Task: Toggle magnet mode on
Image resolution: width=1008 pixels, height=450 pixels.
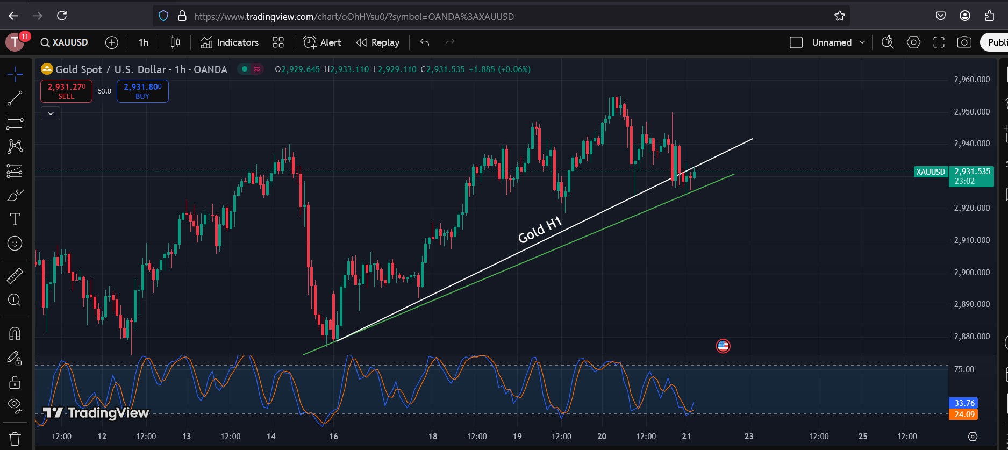Action: (15, 334)
